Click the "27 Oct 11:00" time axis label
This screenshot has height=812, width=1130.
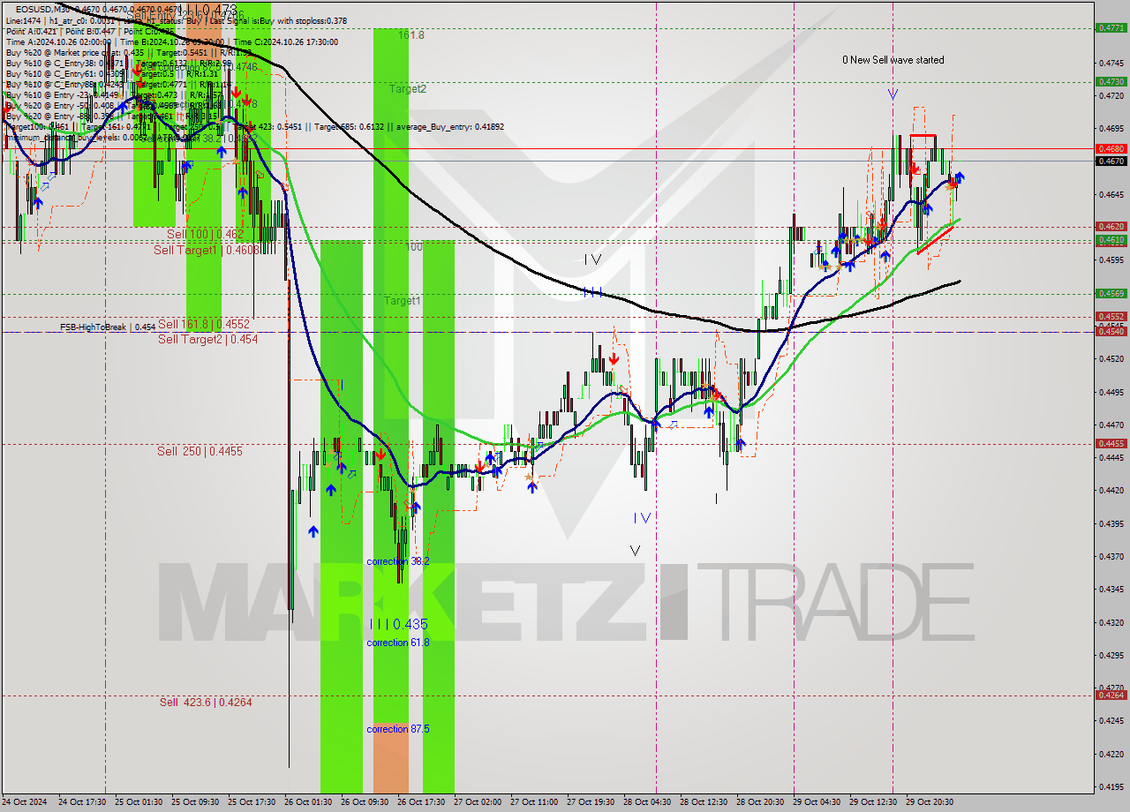coord(534,802)
